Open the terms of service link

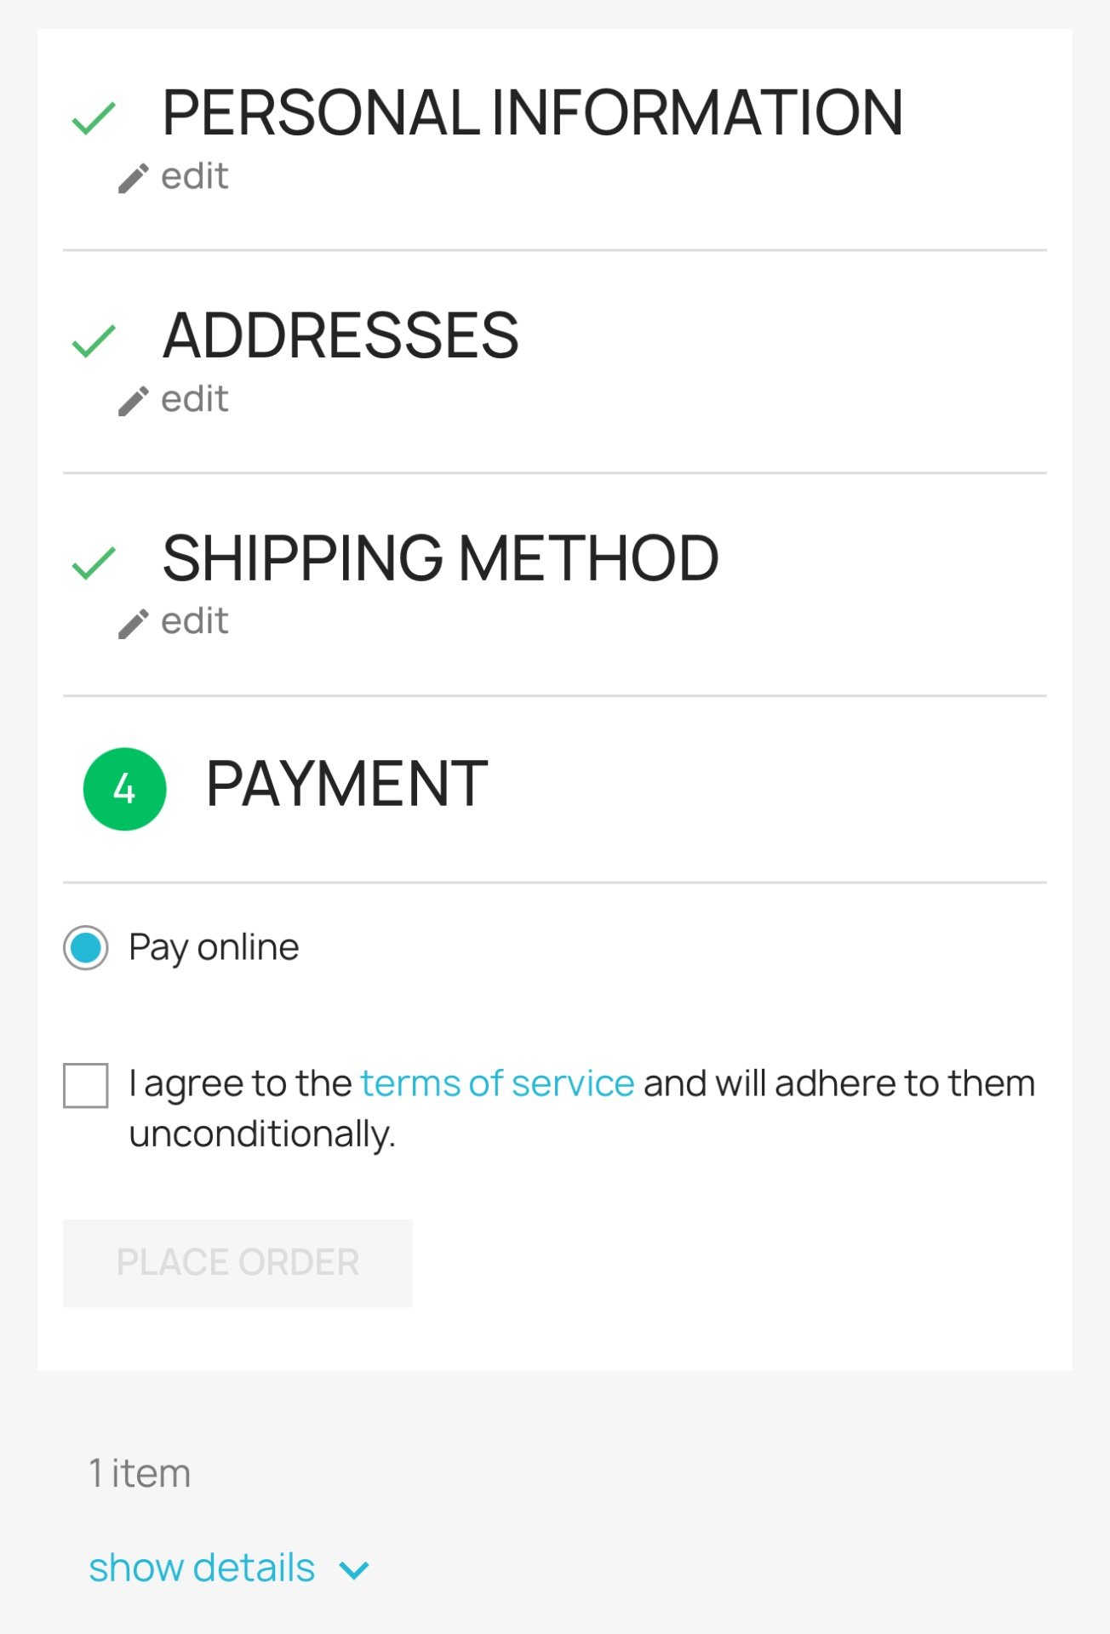(x=497, y=1083)
